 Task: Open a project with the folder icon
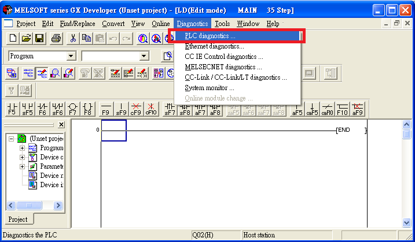pos(26,39)
